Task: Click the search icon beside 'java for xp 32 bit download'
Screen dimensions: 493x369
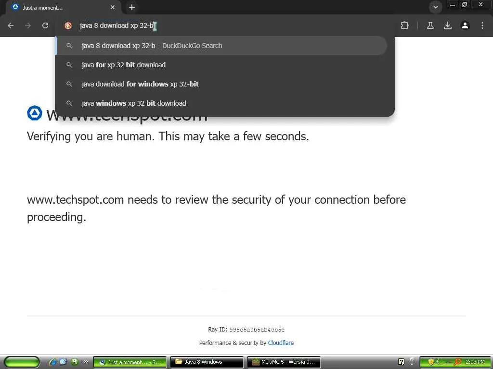Action: point(69,65)
